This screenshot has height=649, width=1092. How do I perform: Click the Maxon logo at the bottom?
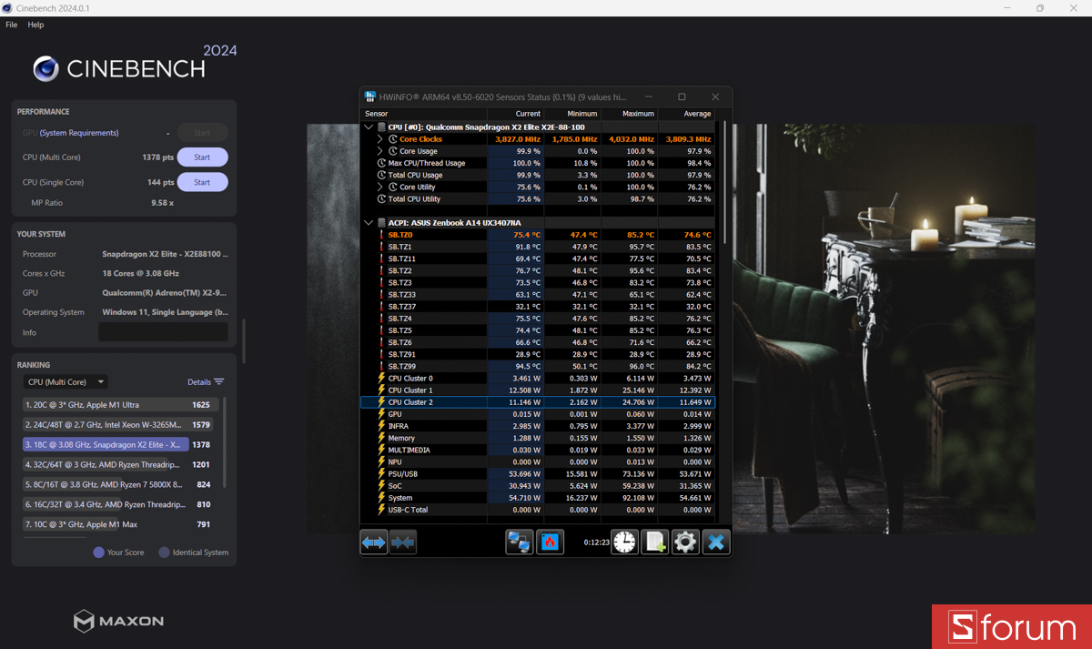[x=119, y=622]
